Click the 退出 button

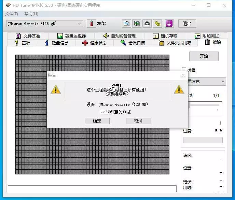pyautogui.click(x=187, y=24)
